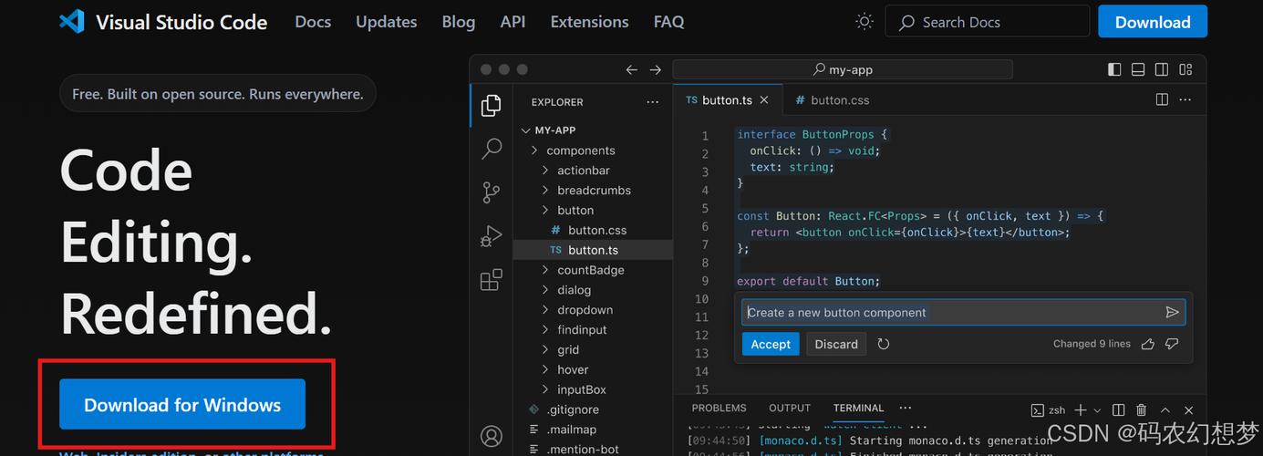Screen dimensions: 1263x456
Task: Open the editor more actions ellipsis
Action: (x=1185, y=99)
